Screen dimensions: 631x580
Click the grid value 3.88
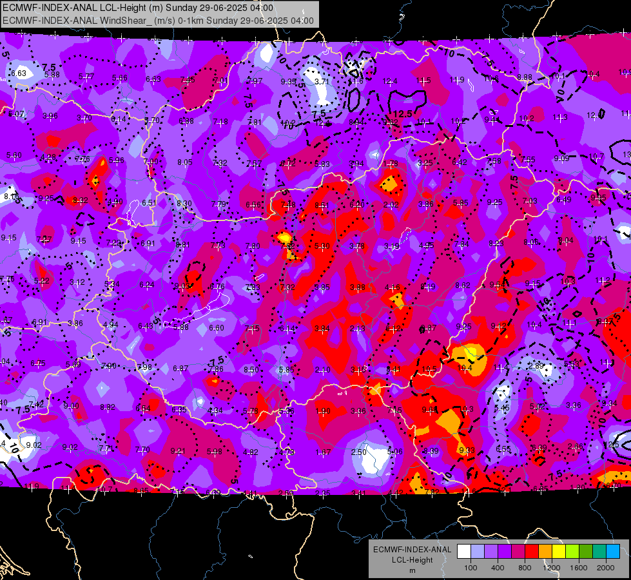(x=357, y=287)
